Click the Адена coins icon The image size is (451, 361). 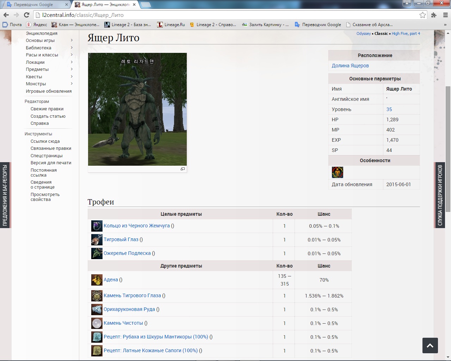97,280
